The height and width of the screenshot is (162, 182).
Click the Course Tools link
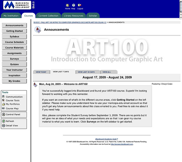click(13, 101)
